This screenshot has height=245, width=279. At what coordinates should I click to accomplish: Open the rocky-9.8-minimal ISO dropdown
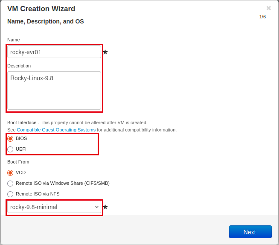pyautogui.click(x=54, y=207)
